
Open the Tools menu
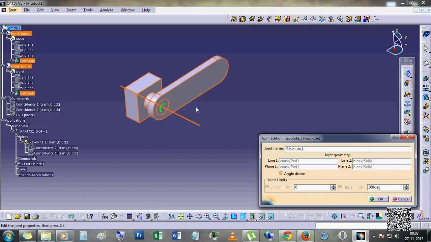pyautogui.click(x=88, y=10)
